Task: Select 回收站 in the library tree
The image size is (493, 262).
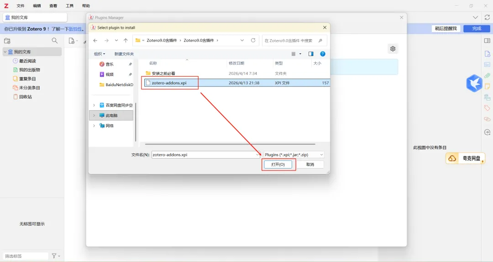Action: [25, 97]
